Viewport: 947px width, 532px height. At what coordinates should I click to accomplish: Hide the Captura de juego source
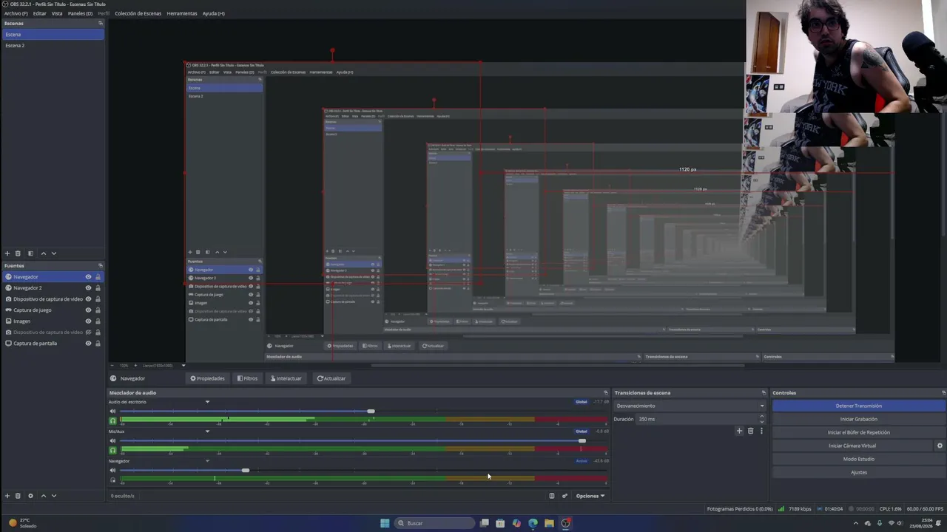[88, 310]
